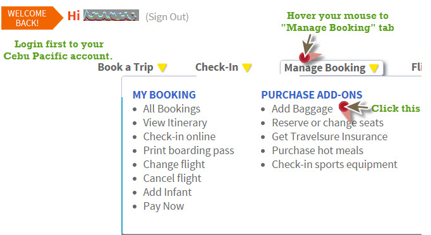This screenshot has height=235, width=431.
Task: Select Get Travelsure Insurance
Action: pyautogui.click(x=330, y=136)
